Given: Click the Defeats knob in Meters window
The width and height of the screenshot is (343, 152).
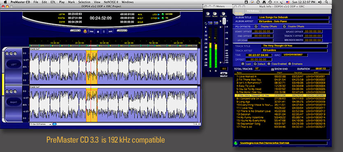Looking at the screenshot, I should pyautogui.click(x=223, y=14).
